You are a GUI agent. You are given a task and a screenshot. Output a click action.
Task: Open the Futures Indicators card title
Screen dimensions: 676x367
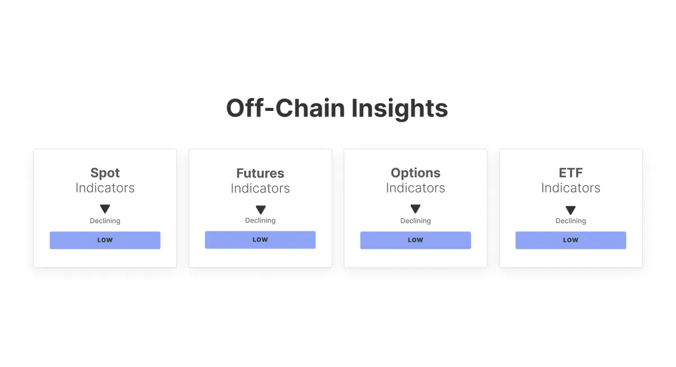pyautogui.click(x=260, y=173)
